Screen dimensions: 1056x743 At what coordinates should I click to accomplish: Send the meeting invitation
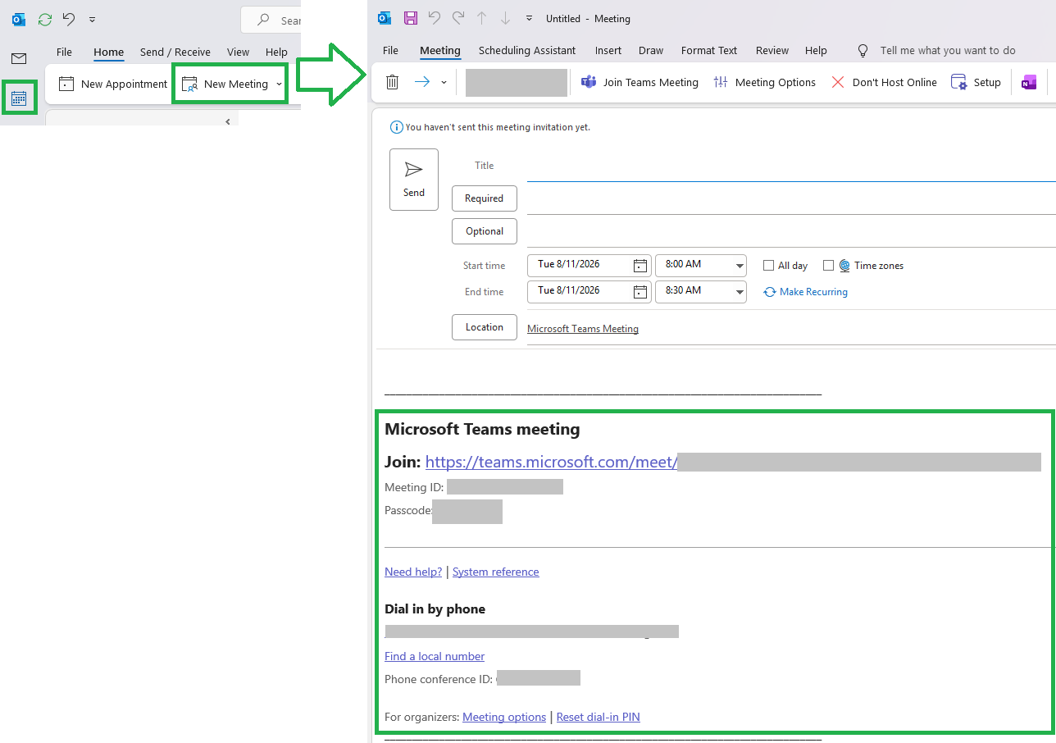pyautogui.click(x=414, y=180)
